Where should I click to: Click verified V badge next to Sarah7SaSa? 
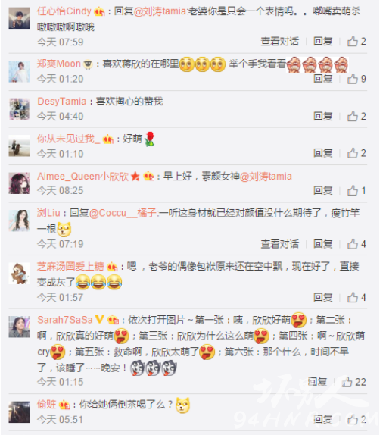coord(99,320)
